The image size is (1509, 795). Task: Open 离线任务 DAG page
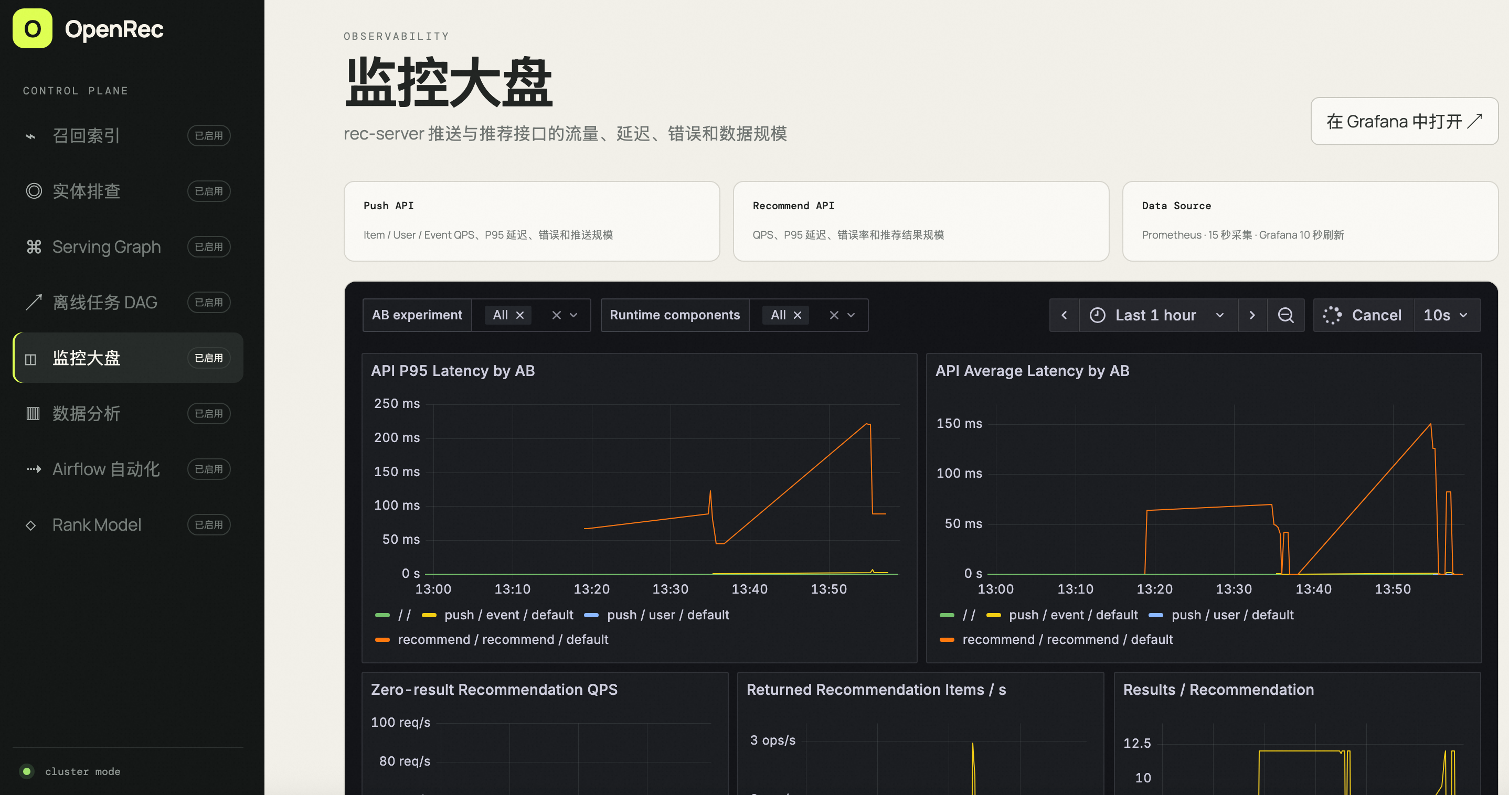[127, 302]
